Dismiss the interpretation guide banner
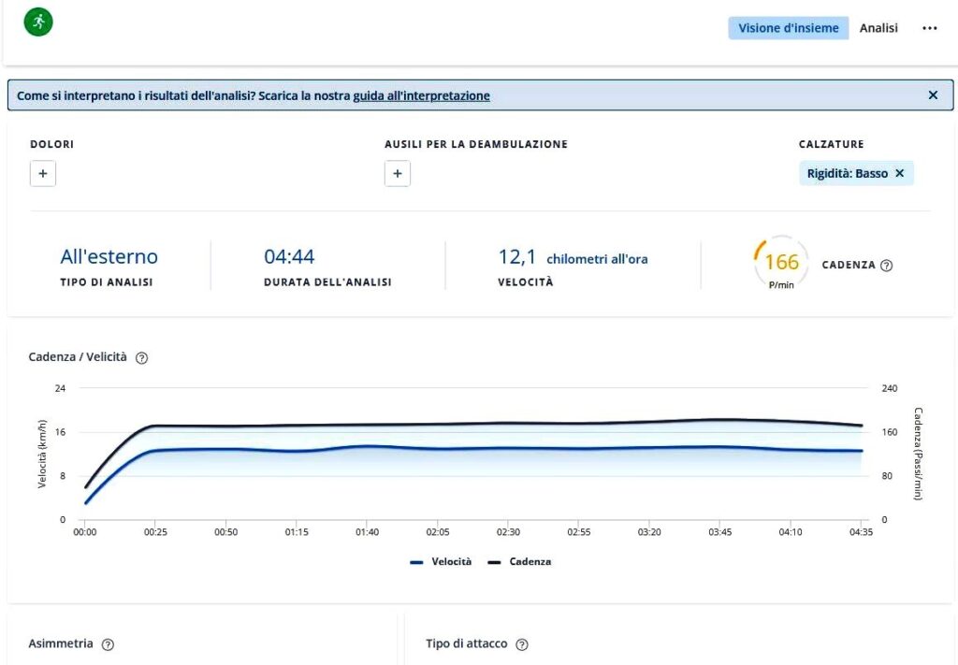The height and width of the screenshot is (665, 958). [x=933, y=95]
